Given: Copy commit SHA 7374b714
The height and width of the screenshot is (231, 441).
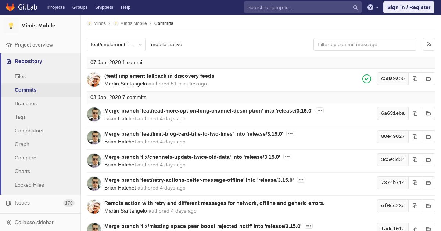Looking at the screenshot, I should point(415,183).
